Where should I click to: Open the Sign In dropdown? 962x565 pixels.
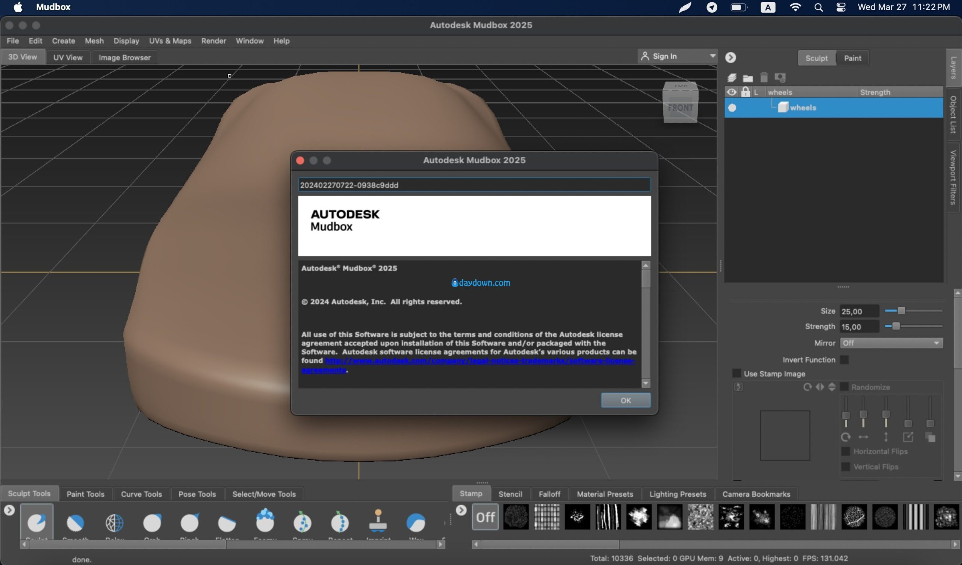678,56
